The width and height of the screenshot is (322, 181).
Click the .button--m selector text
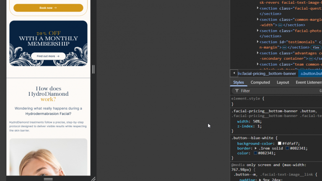pos(244,175)
